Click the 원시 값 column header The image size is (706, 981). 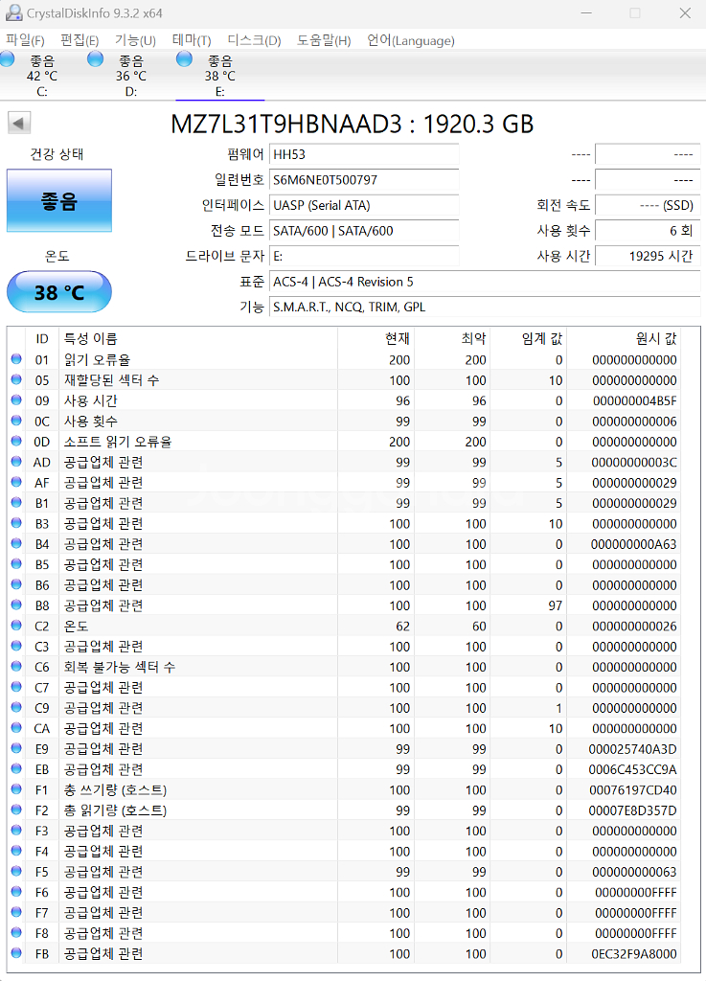(x=656, y=338)
